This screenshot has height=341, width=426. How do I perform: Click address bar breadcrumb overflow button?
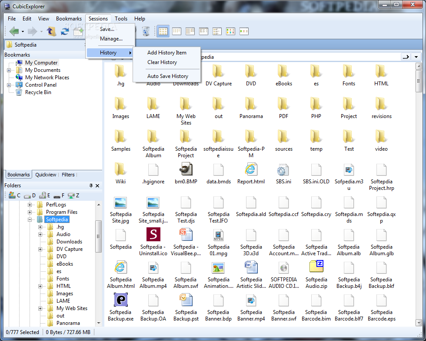(x=406, y=57)
